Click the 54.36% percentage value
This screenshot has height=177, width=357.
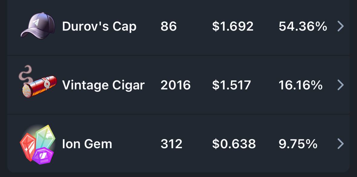(x=303, y=26)
